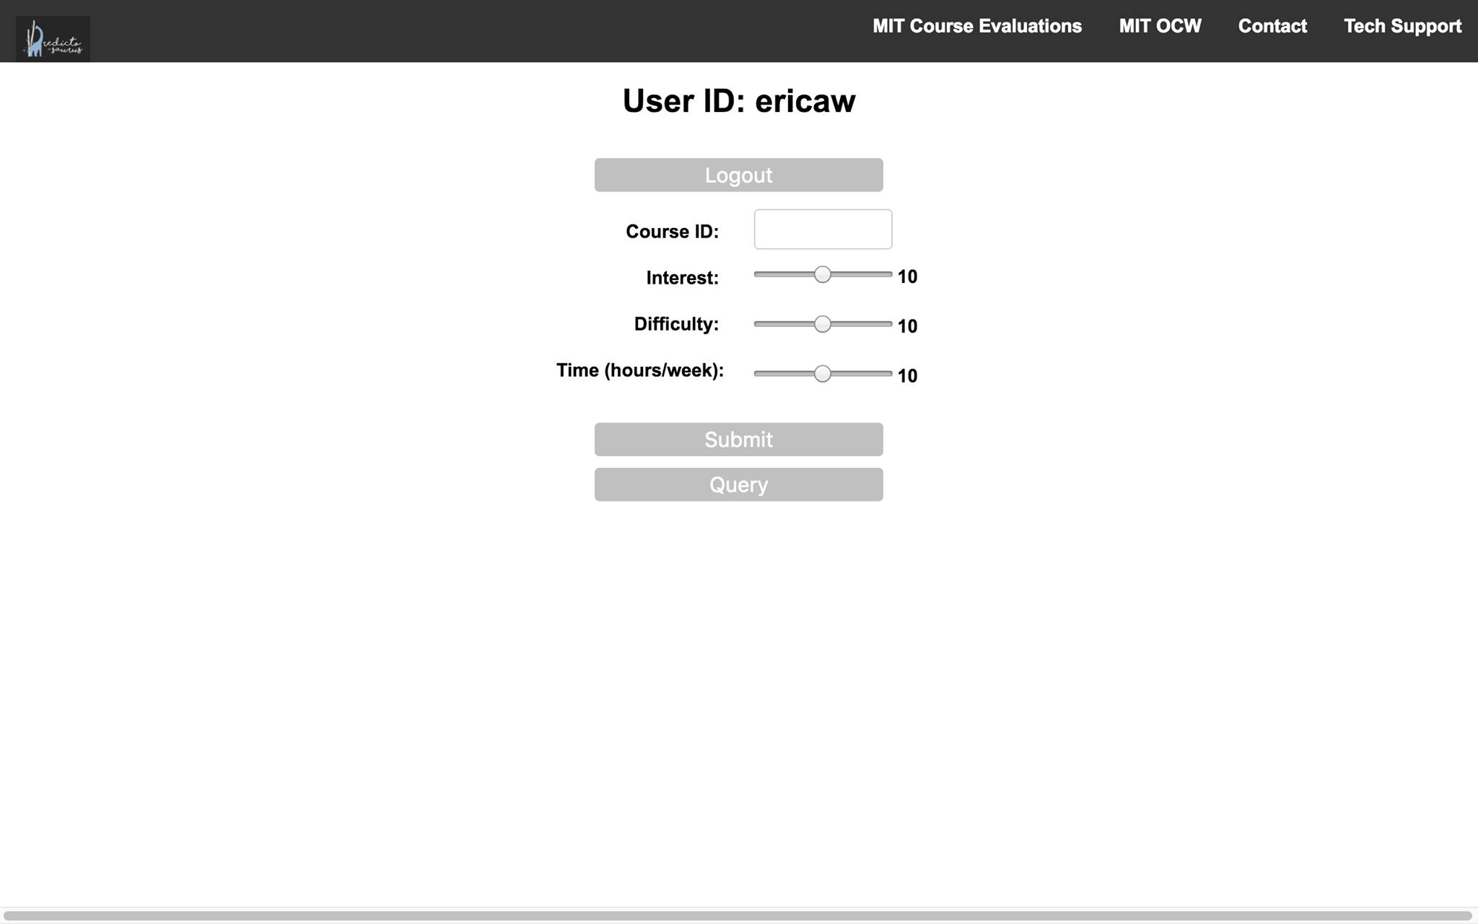Click the Interest slider handle
1478x924 pixels.
pos(822,274)
